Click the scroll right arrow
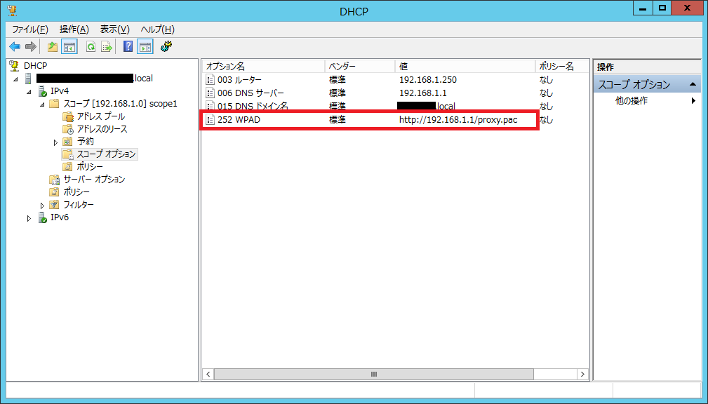 (582, 375)
